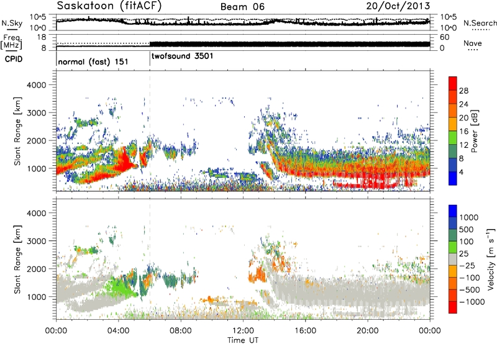Click the "twofsound 3501" CPID text
497x344 pixels.
point(183,57)
